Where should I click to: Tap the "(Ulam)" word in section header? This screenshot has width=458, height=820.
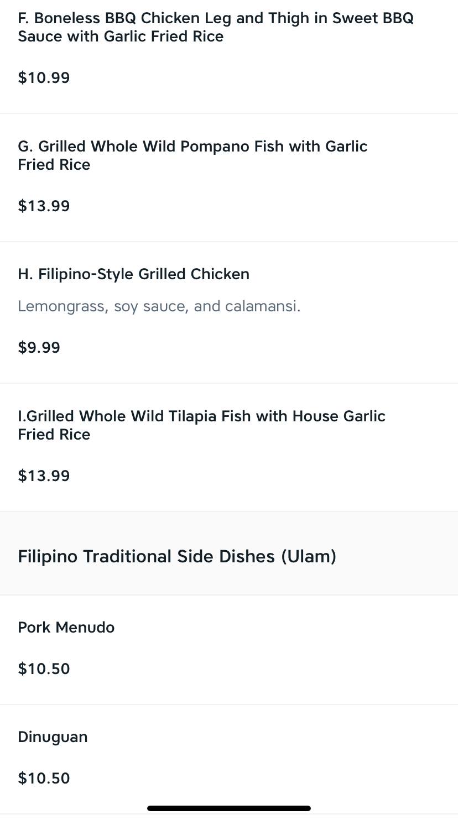coord(309,556)
